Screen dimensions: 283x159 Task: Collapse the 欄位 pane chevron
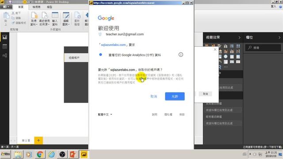pyautogui.click(x=279, y=38)
